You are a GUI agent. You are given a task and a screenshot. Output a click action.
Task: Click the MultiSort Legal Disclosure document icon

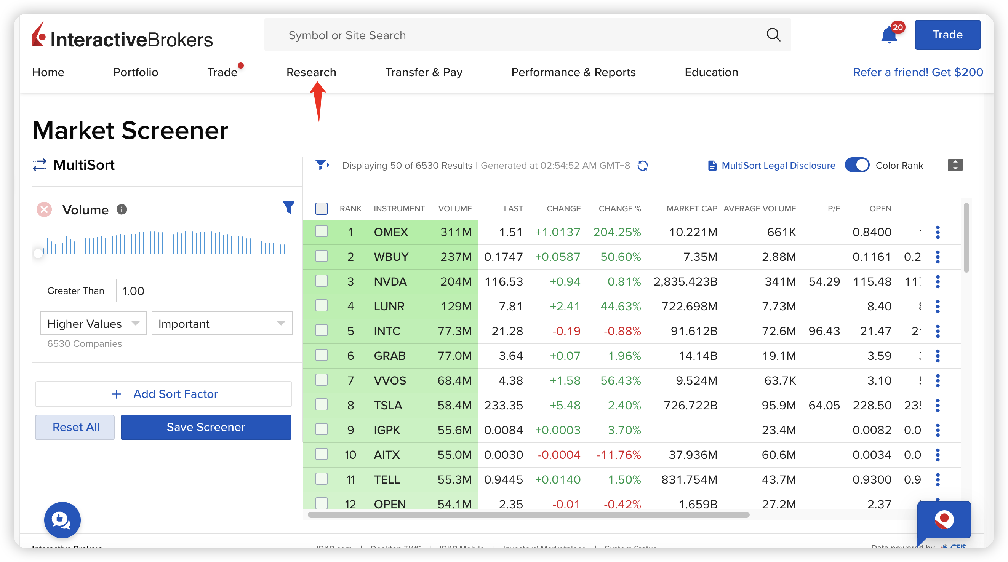tap(712, 165)
